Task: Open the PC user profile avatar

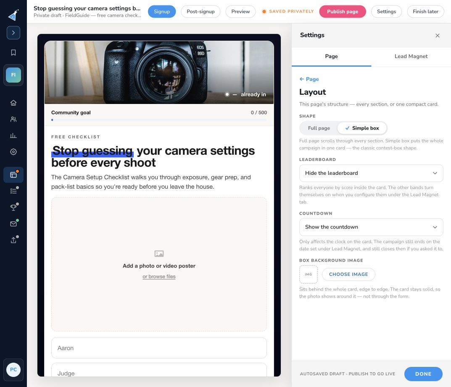Action: (13, 369)
